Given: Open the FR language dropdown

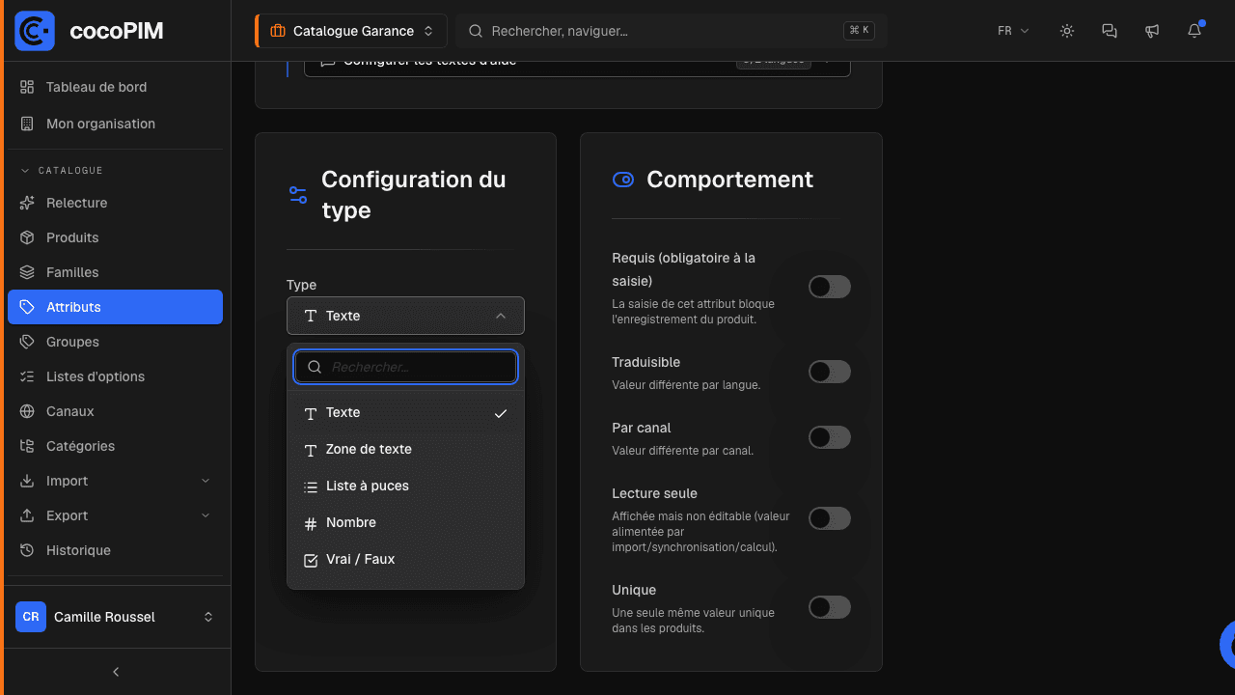Looking at the screenshot, I should pyautogui.click(x=1013, y=31).
